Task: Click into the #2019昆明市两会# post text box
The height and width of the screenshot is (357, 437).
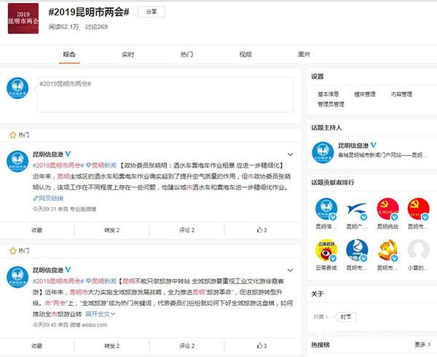Action: [x=165, y=95]
